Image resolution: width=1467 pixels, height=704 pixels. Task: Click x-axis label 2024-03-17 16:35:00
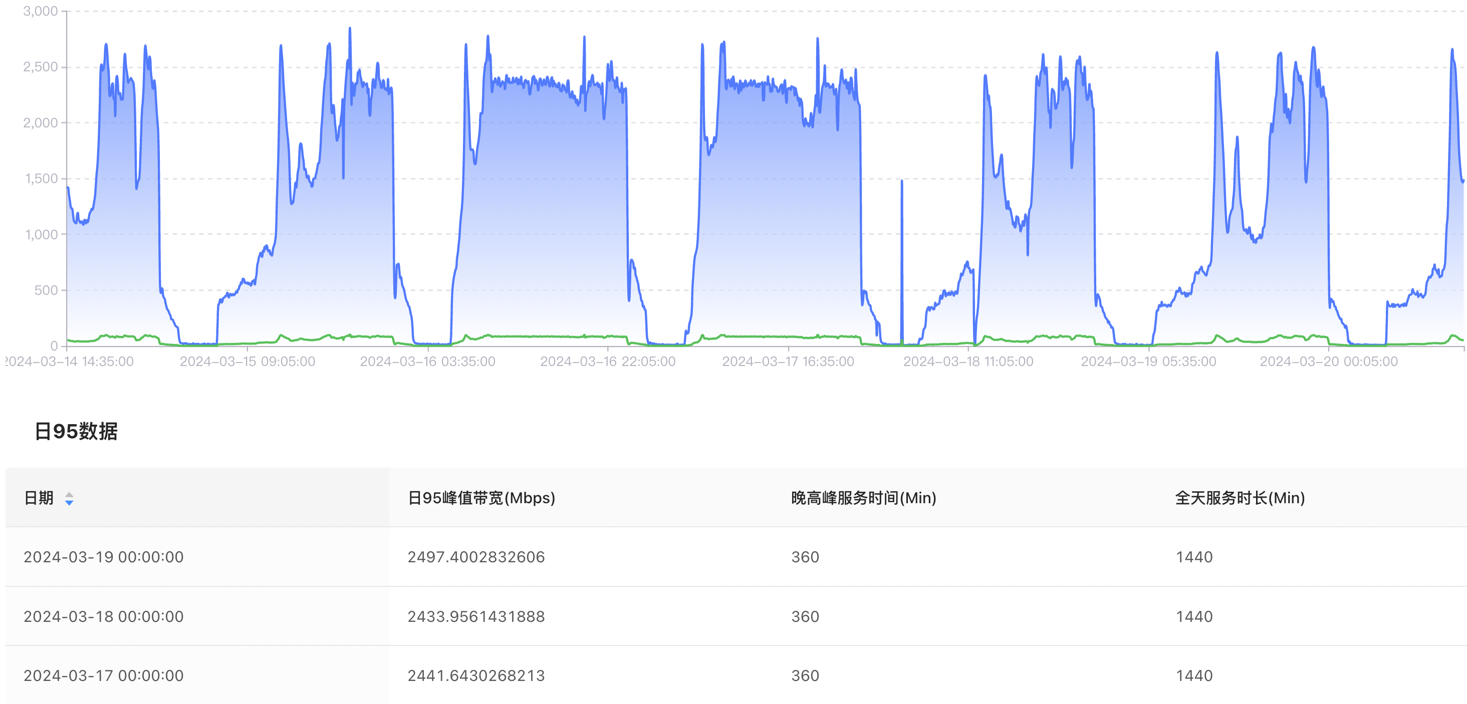788,362
